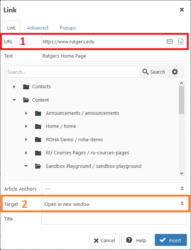Insert the link

171,240
